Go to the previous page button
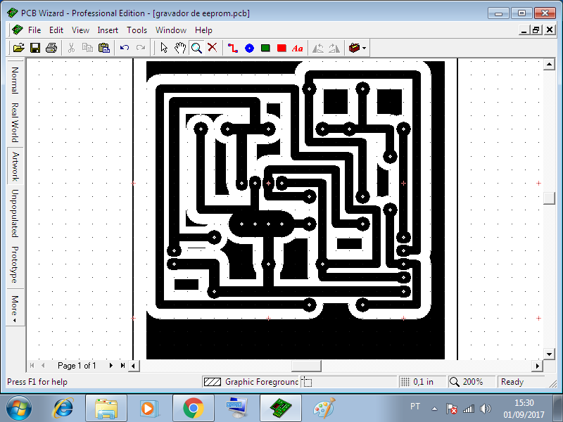563x422 pixels. pos(43,365)
